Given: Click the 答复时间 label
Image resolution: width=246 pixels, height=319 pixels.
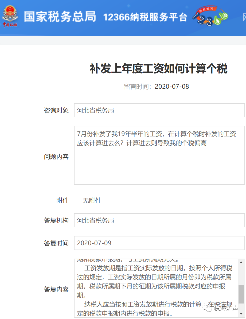Looking at the screenshot, I should [x=56, y=243].
